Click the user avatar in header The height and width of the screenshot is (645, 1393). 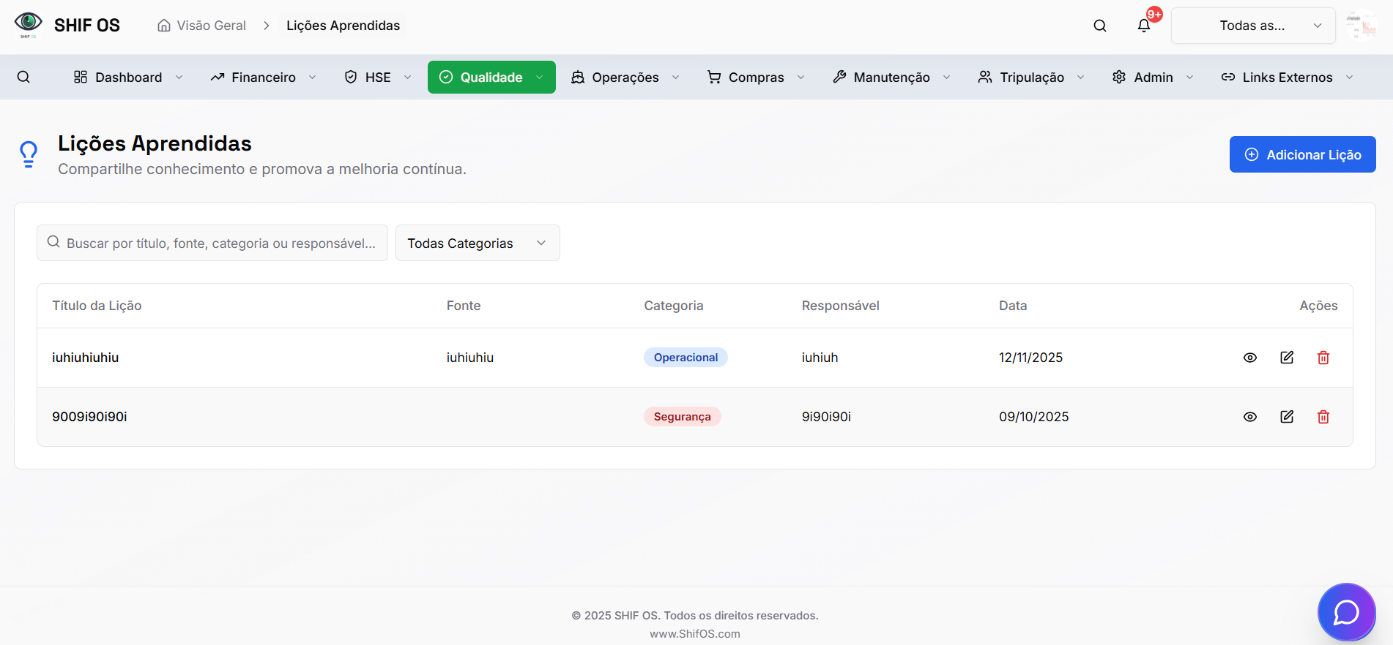pos(1362,26)
